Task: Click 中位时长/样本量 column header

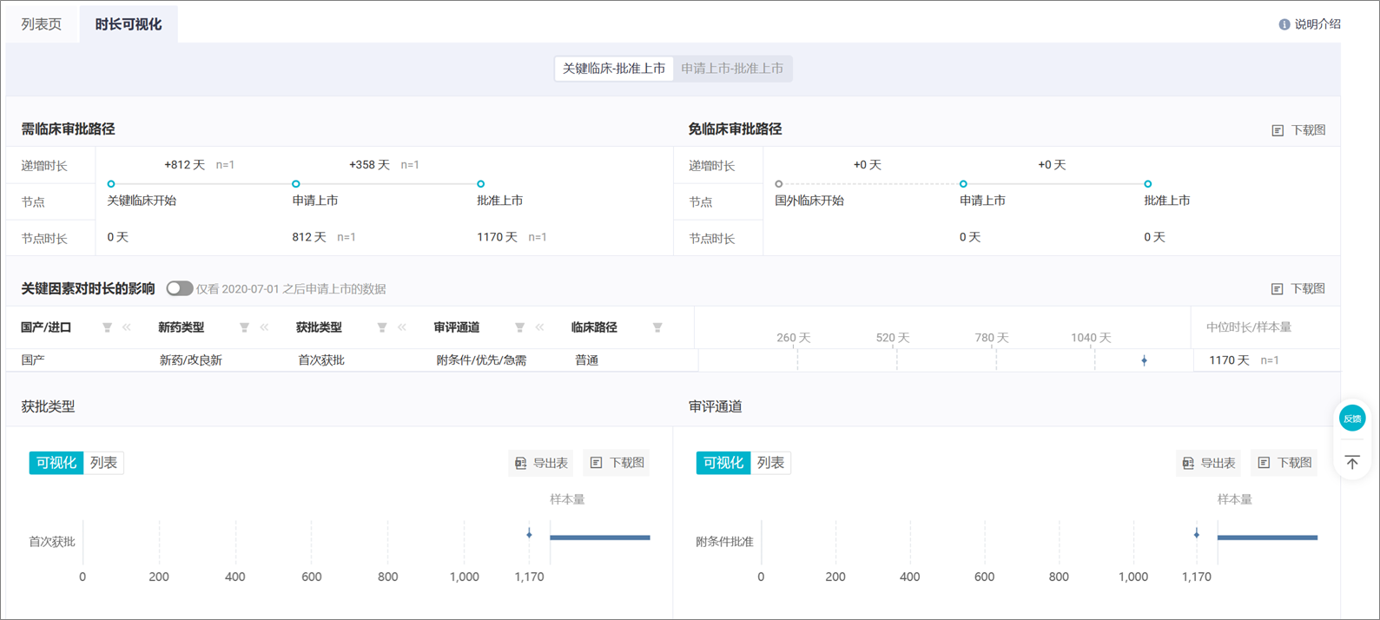Action: tap(1249, 327)
